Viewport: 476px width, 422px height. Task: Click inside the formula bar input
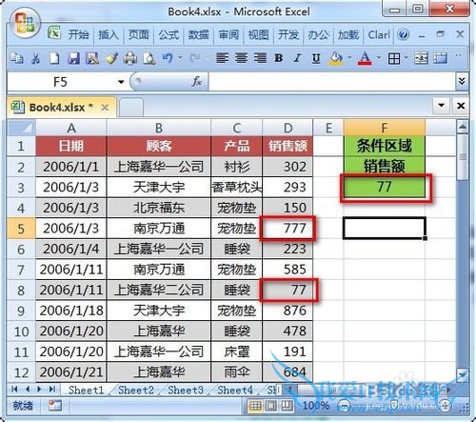pyautogui.click(x=332, y=82)
